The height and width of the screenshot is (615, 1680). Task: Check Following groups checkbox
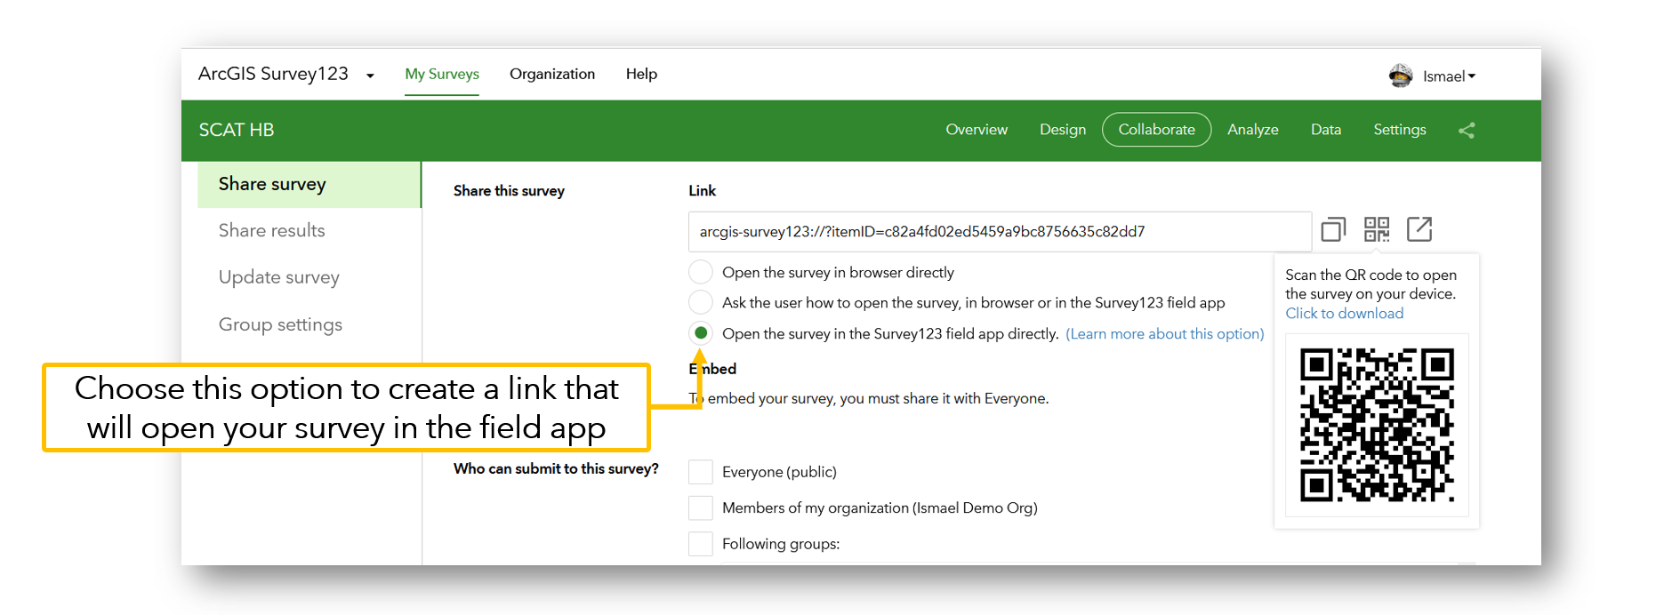click(x=701, y=544)
